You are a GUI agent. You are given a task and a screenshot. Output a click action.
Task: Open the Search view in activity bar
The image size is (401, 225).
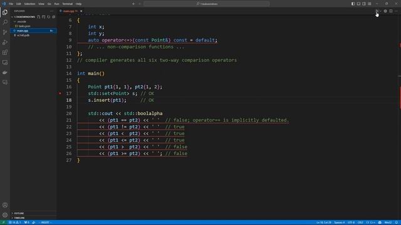[5, 22]
